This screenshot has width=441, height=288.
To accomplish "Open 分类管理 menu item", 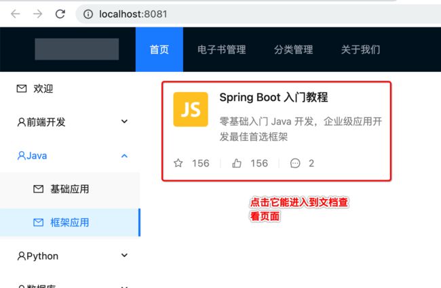I will tap(293, 49).
